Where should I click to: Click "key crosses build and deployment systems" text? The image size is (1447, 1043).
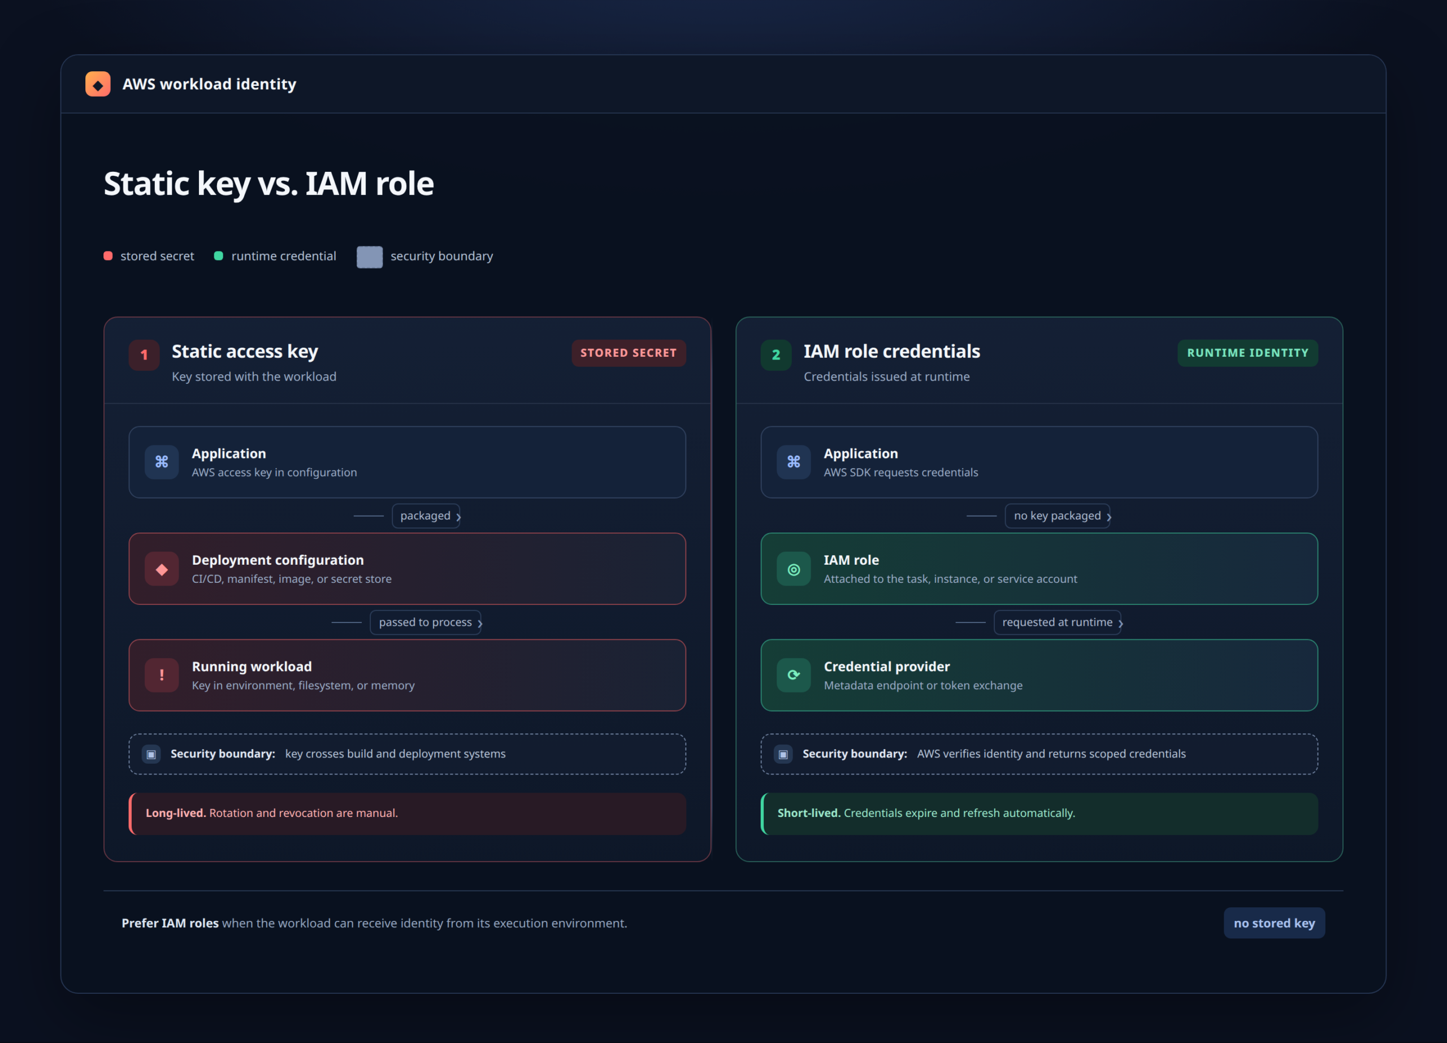(396, 754)
